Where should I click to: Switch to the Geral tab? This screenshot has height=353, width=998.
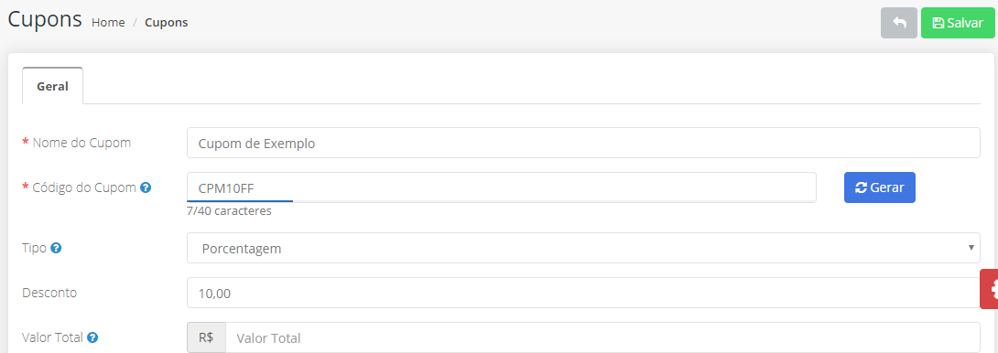pyautogui.click(x=53, y=86)
